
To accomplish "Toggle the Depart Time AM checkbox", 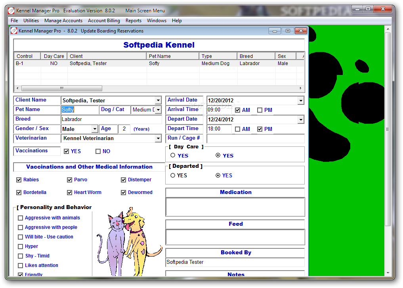I will pyautogui.click(x=238, y=129).
